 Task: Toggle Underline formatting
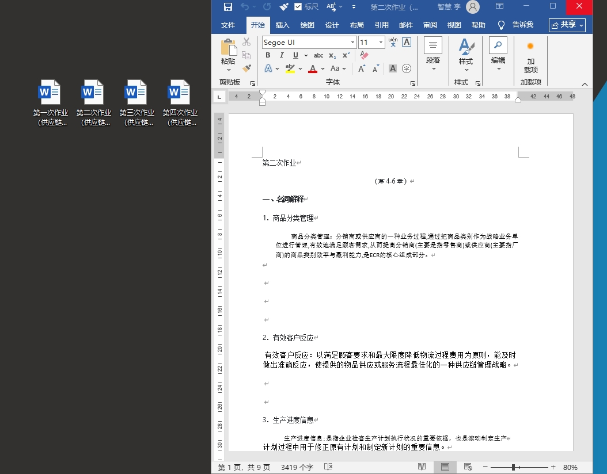pos(295,55)
